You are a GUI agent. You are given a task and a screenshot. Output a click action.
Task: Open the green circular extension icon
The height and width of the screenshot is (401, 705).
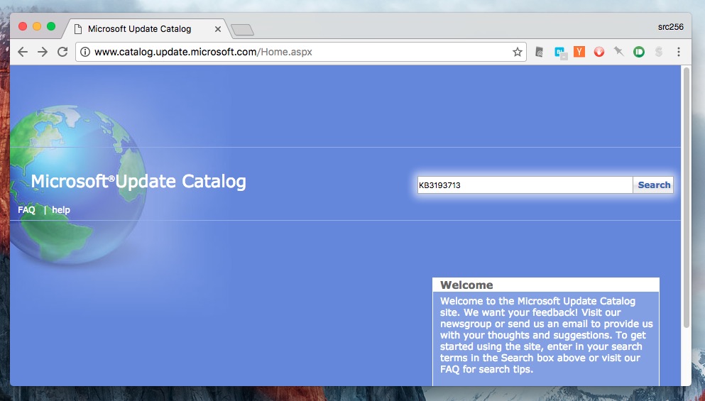(x=639, y=52)
